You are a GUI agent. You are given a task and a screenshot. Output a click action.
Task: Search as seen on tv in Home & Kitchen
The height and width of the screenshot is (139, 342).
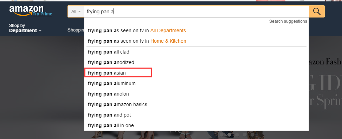(196, 41)
